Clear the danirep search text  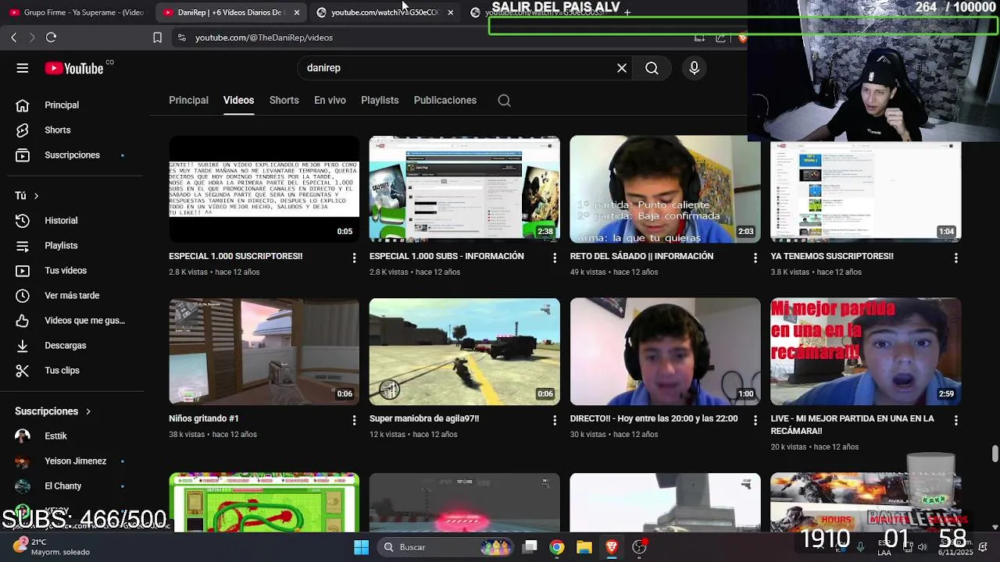click(622, 68)
